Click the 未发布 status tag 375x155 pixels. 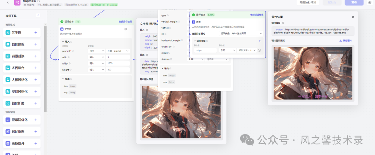tap(29, 5)
